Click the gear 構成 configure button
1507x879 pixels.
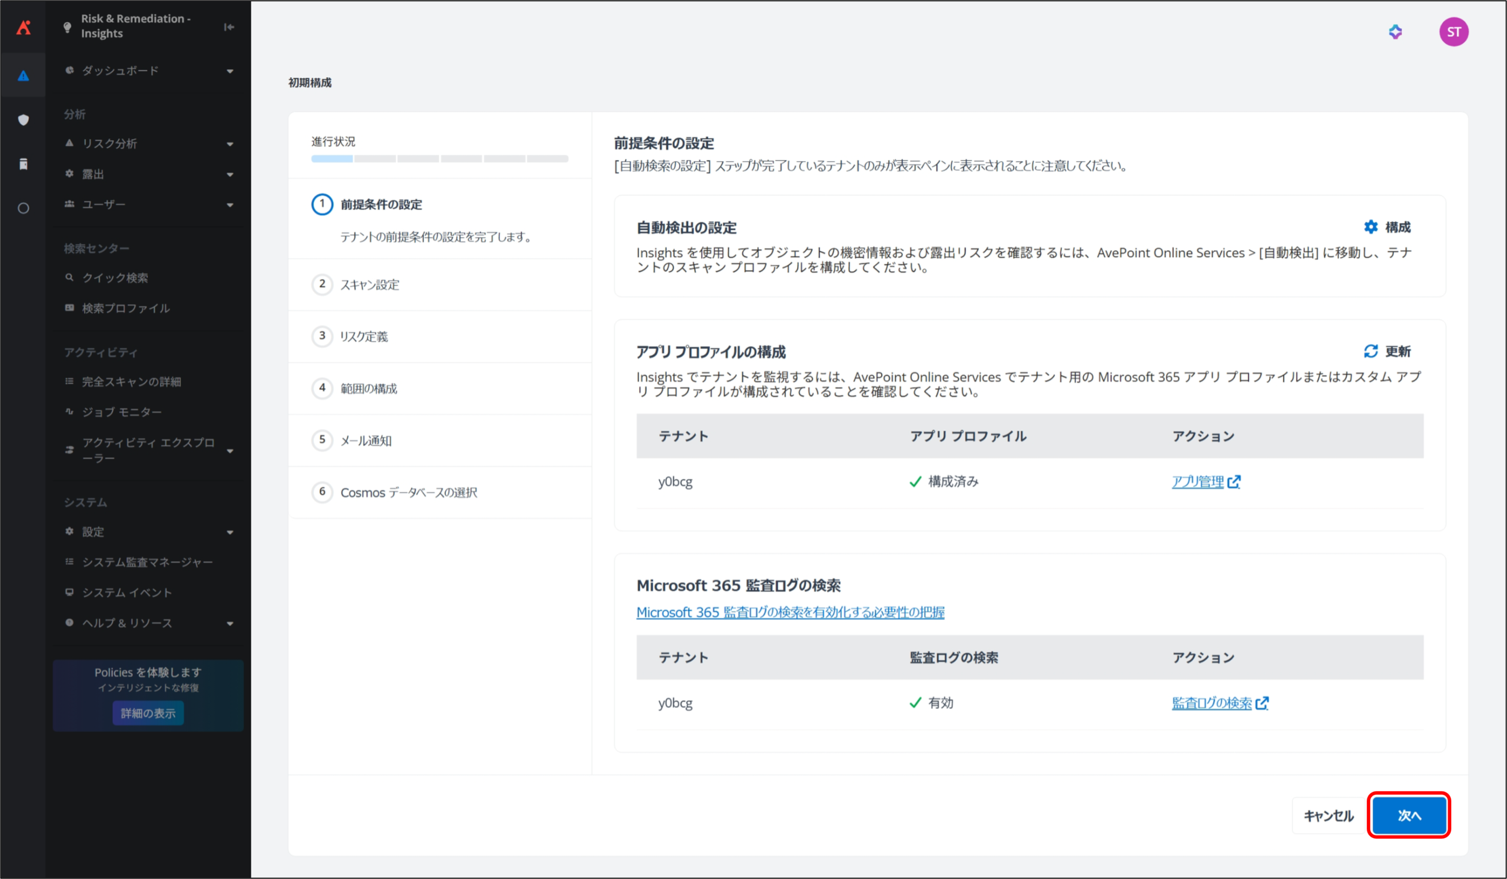click(1387, 227)
